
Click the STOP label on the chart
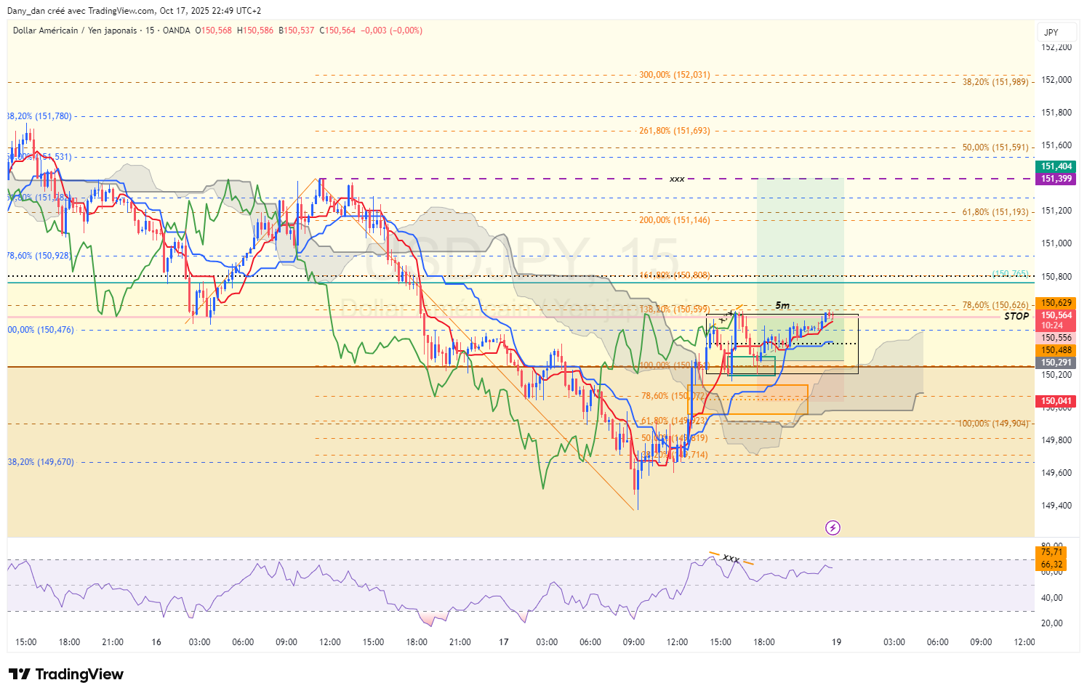coord(1016,316)
